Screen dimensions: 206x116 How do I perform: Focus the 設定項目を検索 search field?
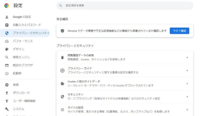[126, 5]
